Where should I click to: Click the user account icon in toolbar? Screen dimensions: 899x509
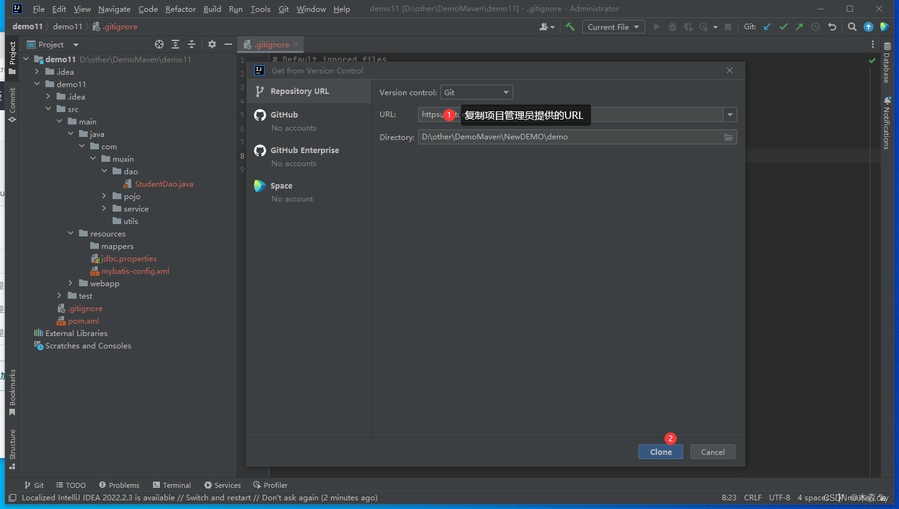pos(547,27)
